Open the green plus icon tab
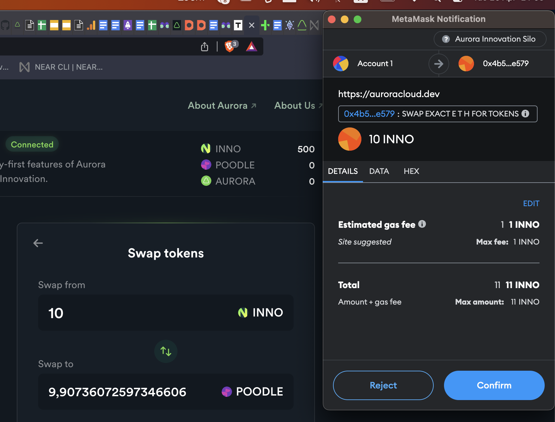This screenshot has height=422, width=555. [x=265, y=25]
